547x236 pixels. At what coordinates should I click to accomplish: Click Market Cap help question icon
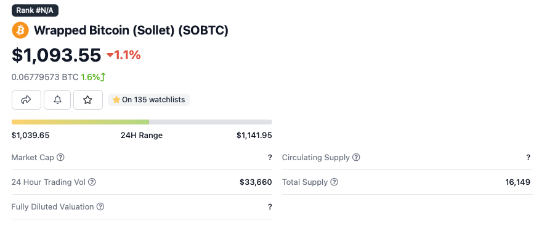(x=61, y=158)
